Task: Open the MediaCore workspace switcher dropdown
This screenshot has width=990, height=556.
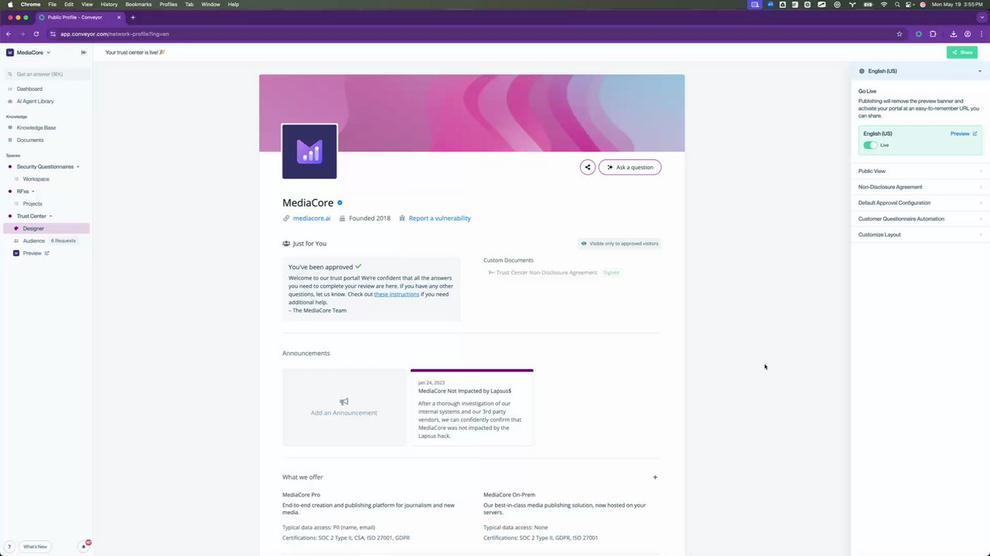Action: click(x=29, y=53)
